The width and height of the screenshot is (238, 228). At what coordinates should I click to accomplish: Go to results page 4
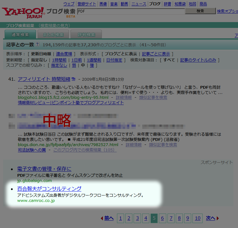click(146, 218)
